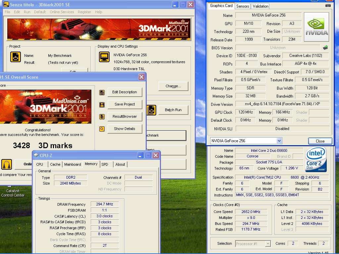Click the Show Details magnifier icon
This screenshot has width=339, height=254.
click(x=102, y=129)
